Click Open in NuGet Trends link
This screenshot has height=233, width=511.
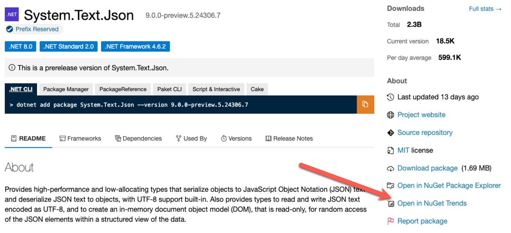click(432, 203)
